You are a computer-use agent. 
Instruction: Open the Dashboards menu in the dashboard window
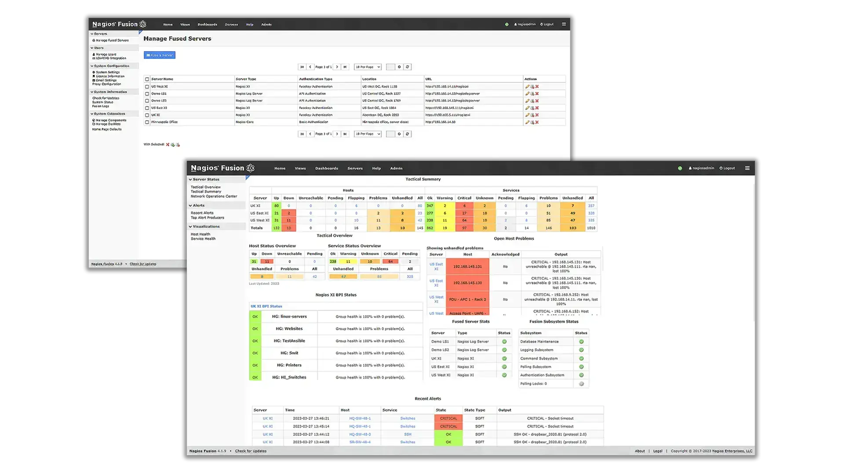click(x=327, y=168)
